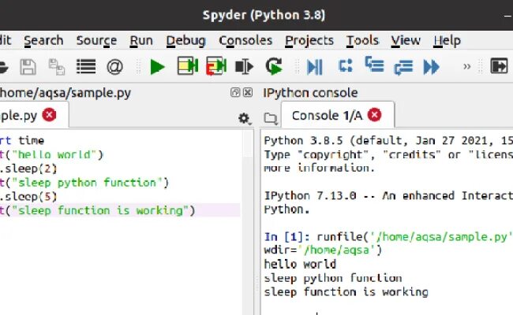Open the Projects menu
This screenshot has width=513, height=315.
pyautogui.click(x=309, y=40)
